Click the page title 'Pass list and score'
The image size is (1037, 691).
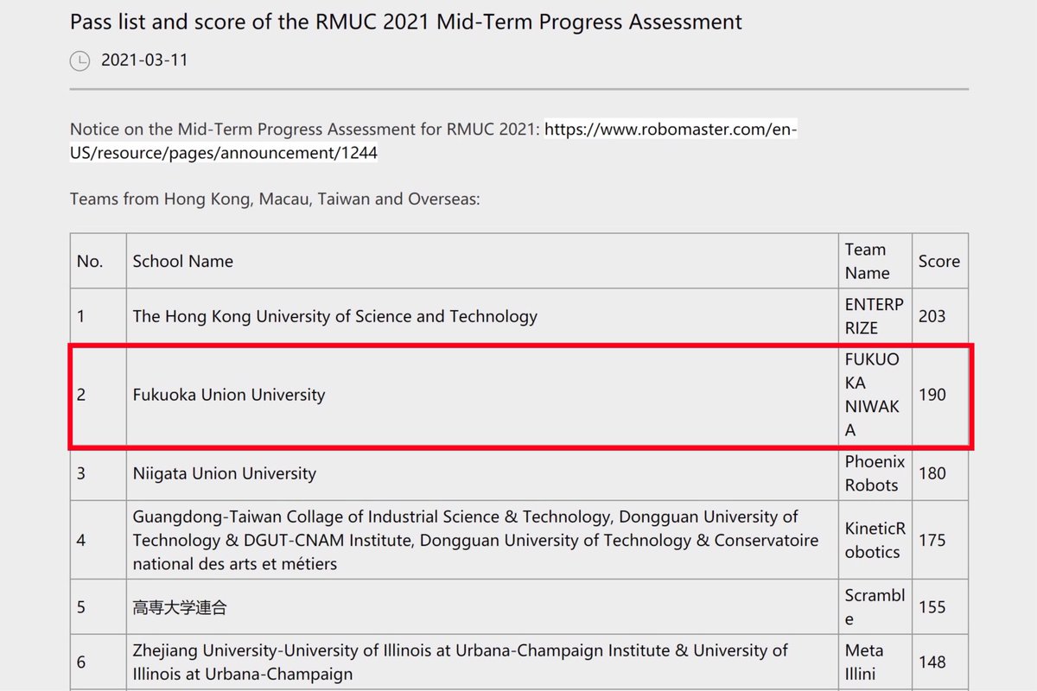click(x=406, y=22)
